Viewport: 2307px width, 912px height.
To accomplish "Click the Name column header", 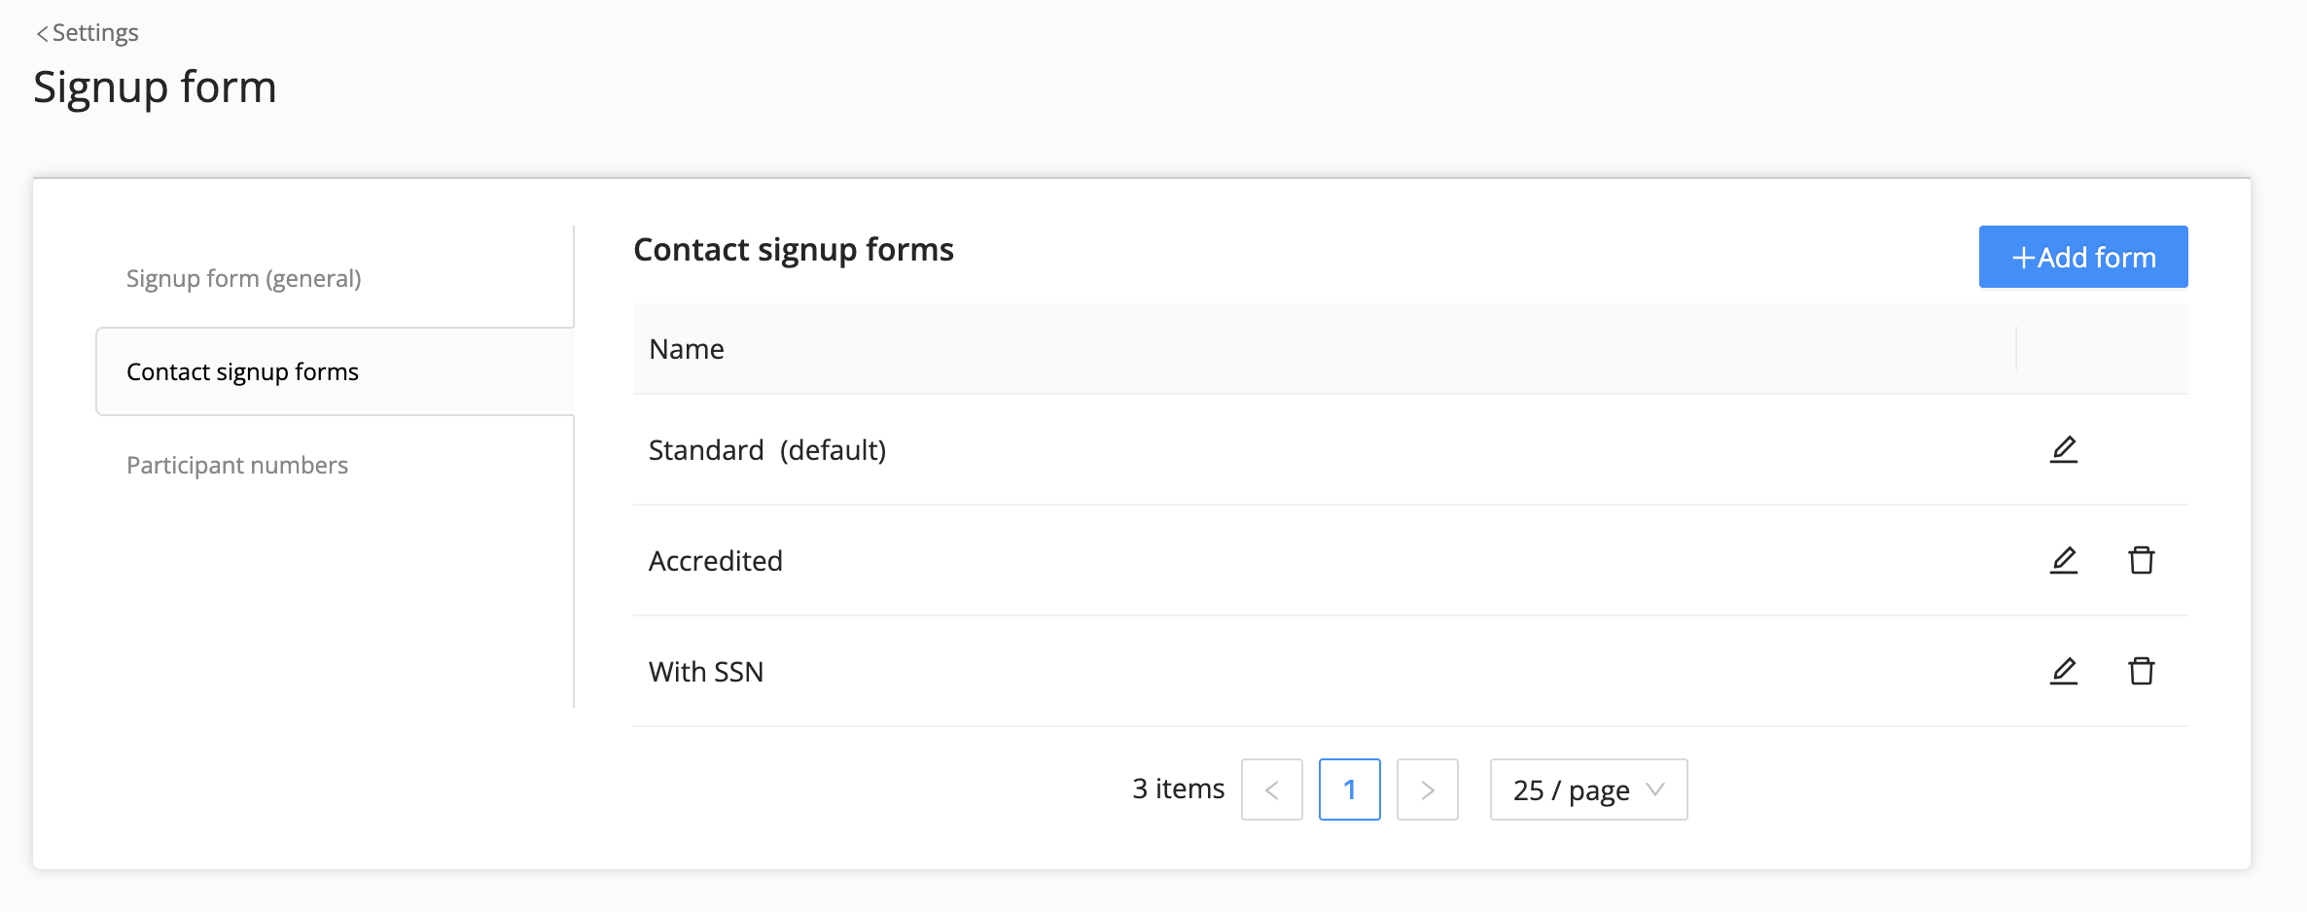I will coord(687,349).
